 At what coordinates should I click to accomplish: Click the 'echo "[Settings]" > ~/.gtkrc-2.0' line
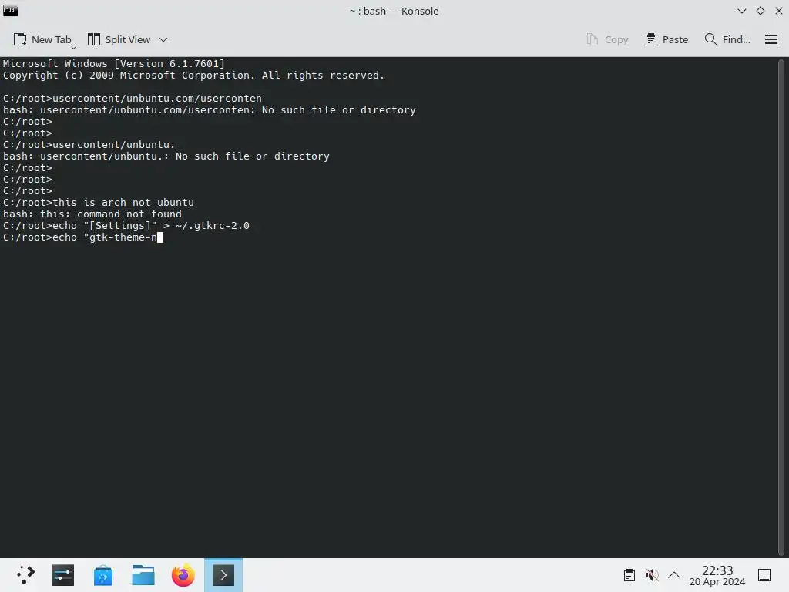click(126, 226)
